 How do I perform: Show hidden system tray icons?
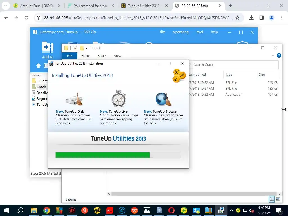[231, 210]
